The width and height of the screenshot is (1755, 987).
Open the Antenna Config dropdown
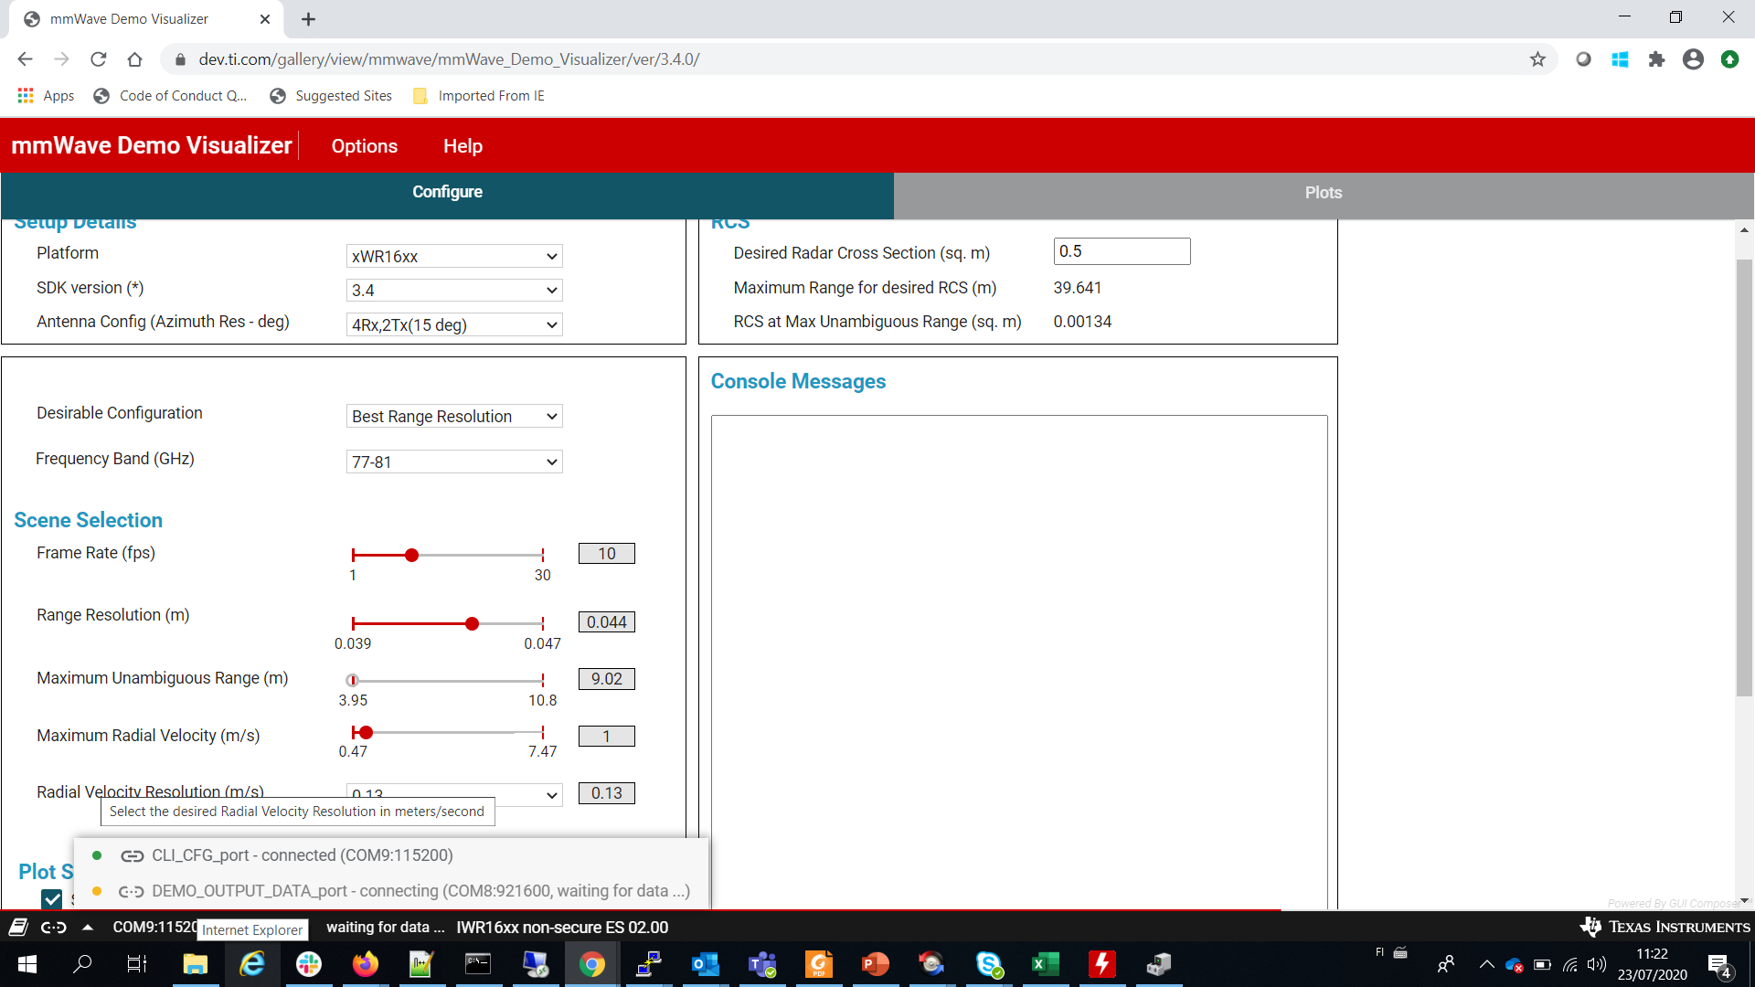point(454,324)
